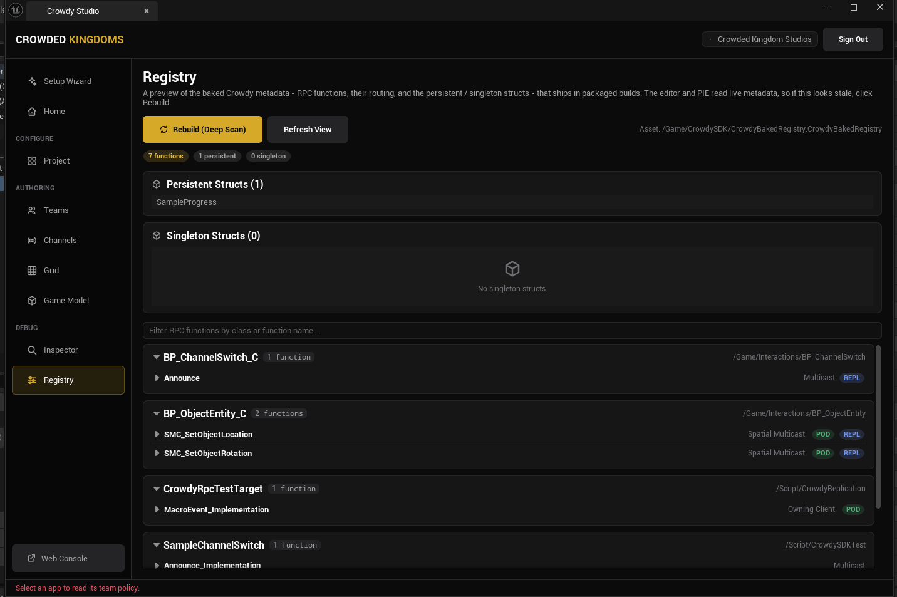
Task: Collapse the BP_ObjectEntity_C class group
Action: (157, 413)
